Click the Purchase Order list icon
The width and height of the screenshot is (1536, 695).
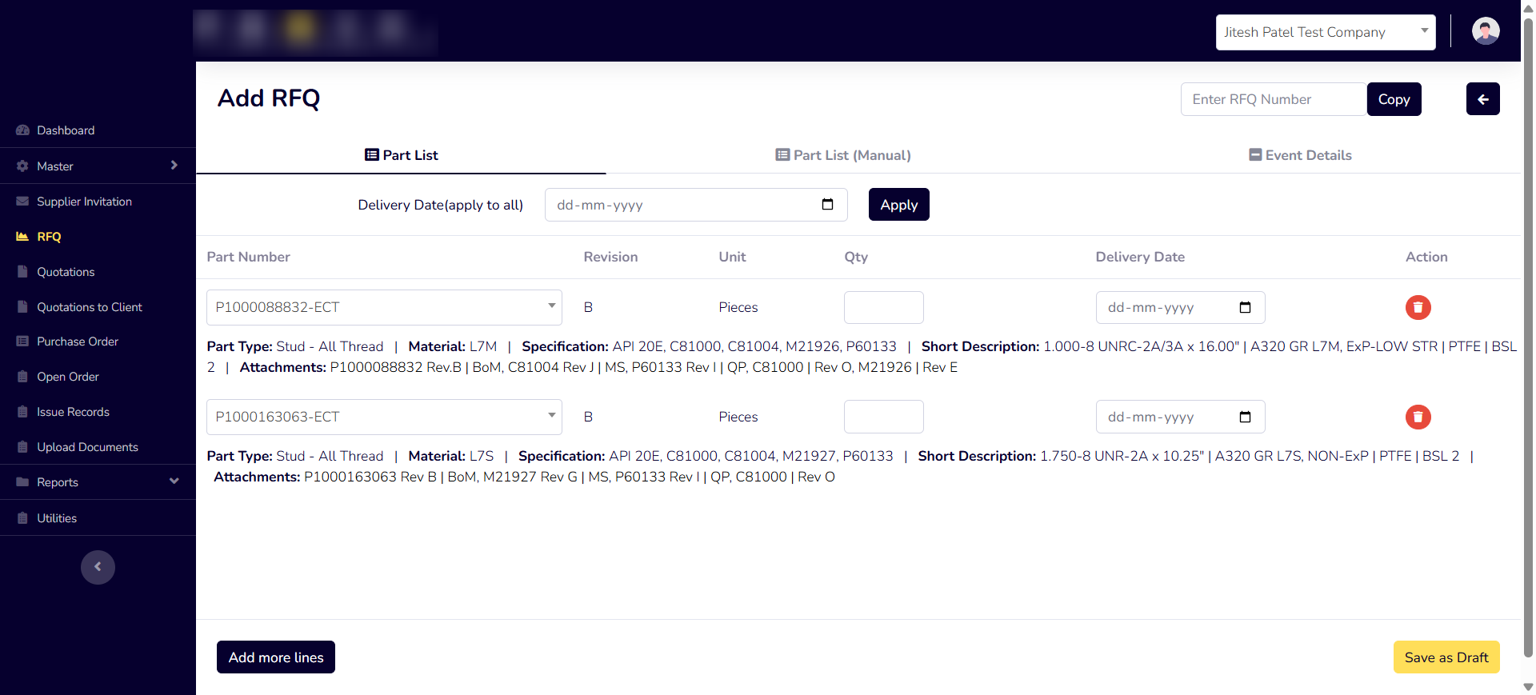click(x=22, y=342)
